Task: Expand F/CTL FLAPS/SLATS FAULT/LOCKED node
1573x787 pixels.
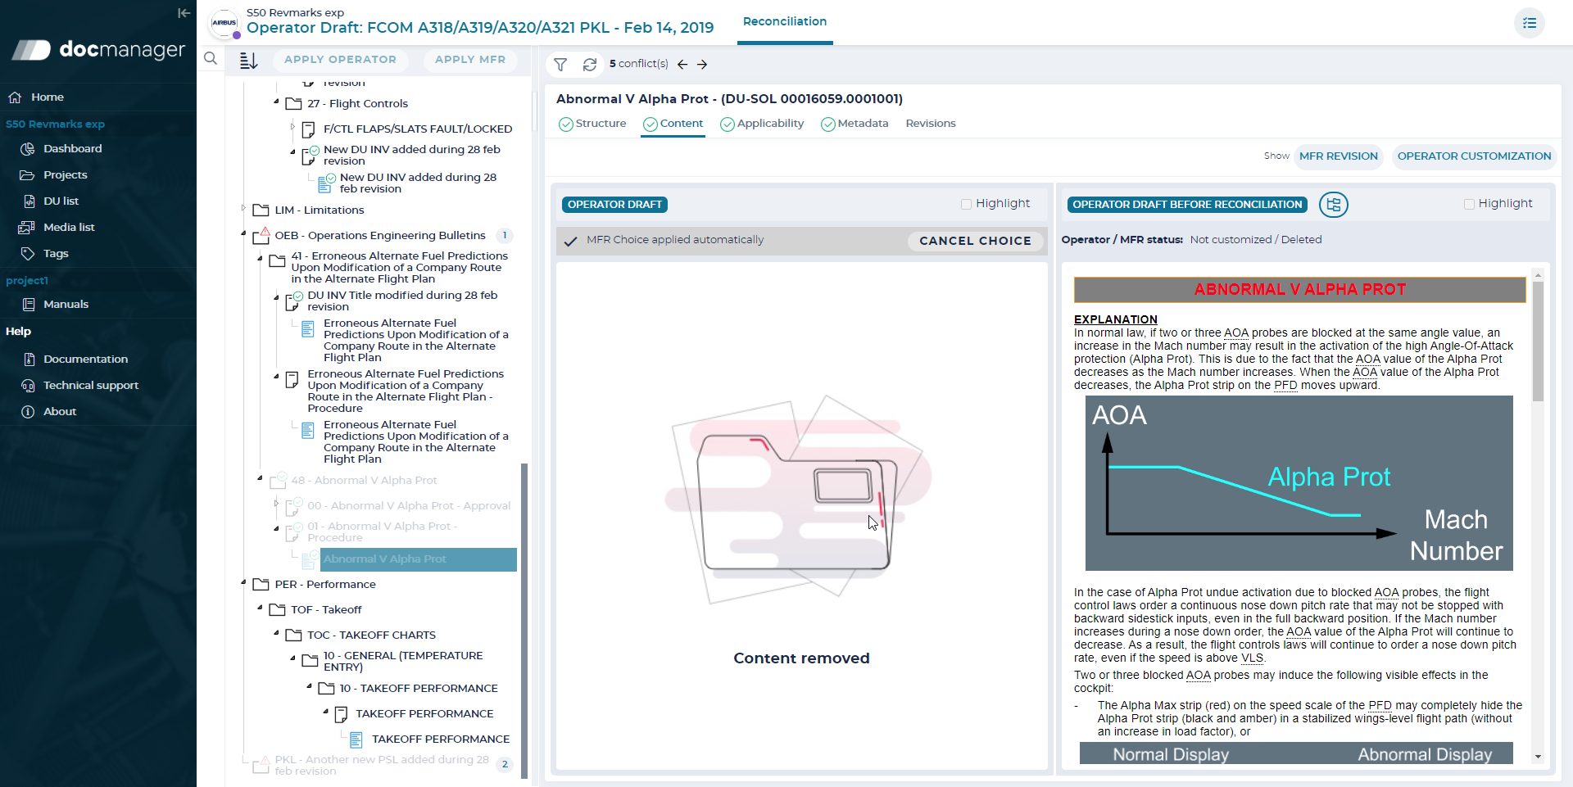Action: click(292, 127)
